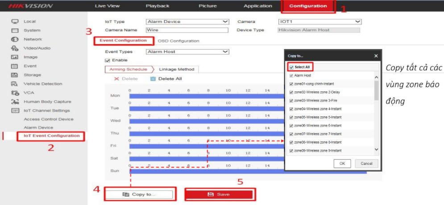Select the Arming Schedule tab

128,69
